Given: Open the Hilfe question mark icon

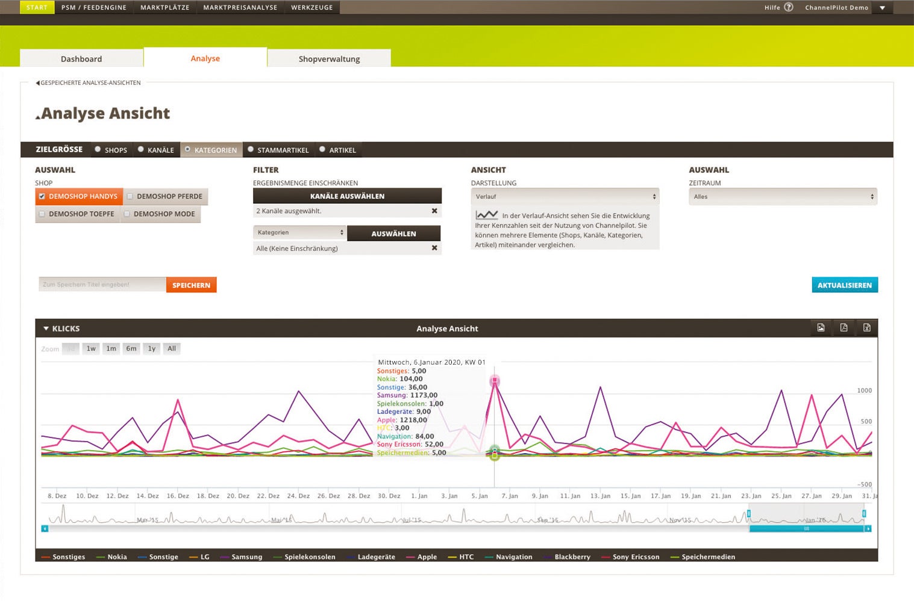Looking at the screenshot, I should tap(788, 7).
